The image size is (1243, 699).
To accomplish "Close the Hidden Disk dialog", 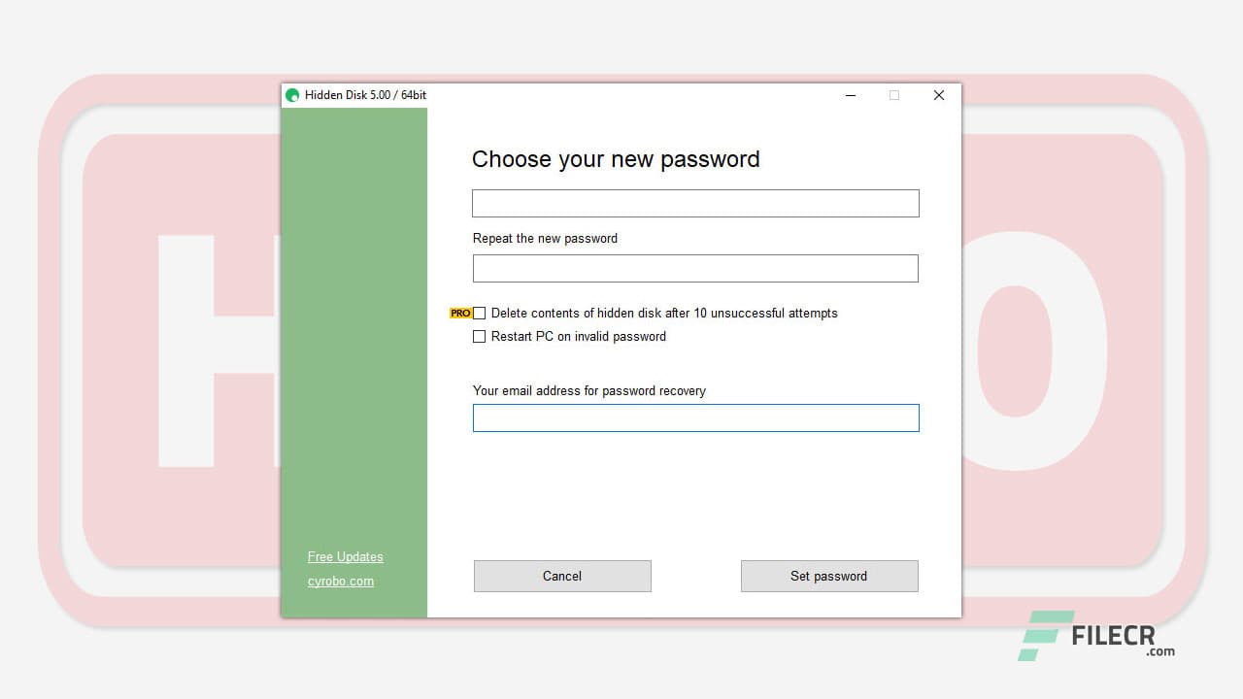I will click(x=938, y=95).
